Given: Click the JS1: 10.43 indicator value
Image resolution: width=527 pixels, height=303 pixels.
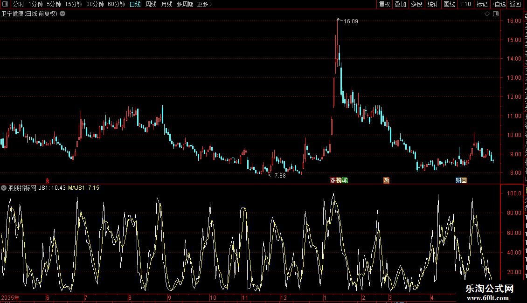Looking at the screenshot, I should (52, 188).
